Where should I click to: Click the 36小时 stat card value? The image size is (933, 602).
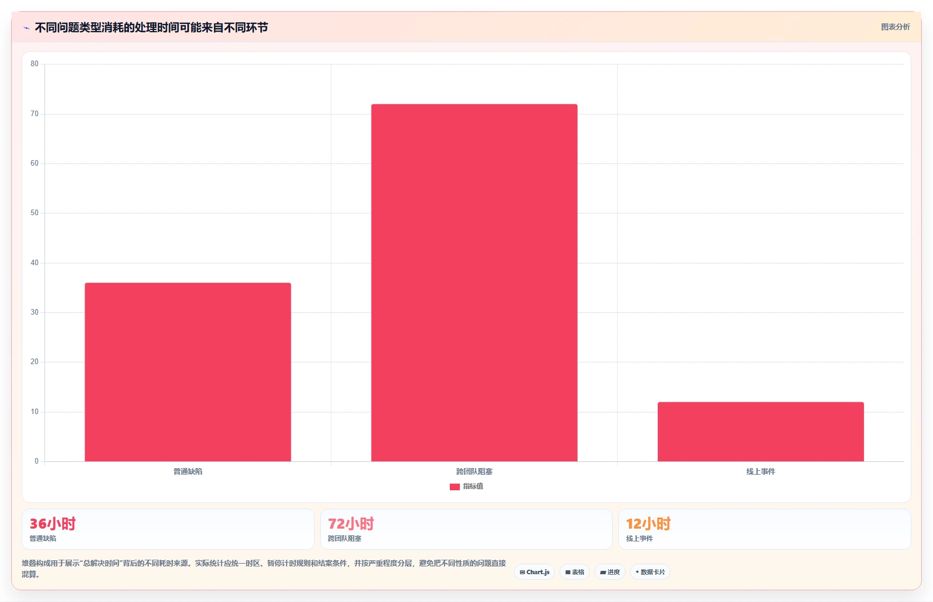coord(53,524)
